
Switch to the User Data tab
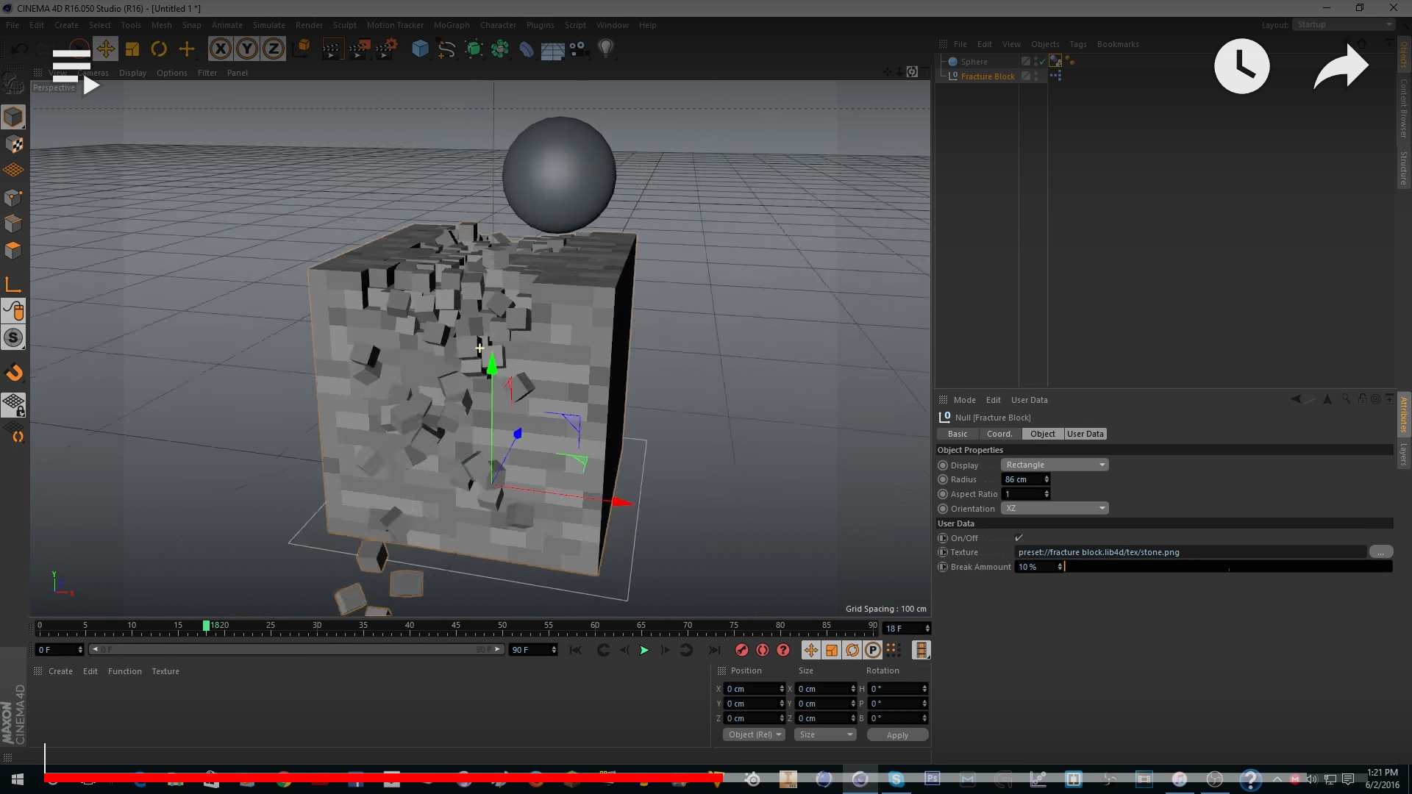[x=1085, y=434]
